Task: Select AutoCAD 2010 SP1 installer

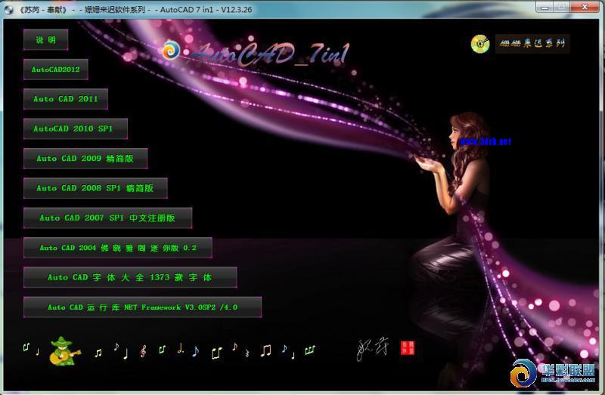Action: 75,128
